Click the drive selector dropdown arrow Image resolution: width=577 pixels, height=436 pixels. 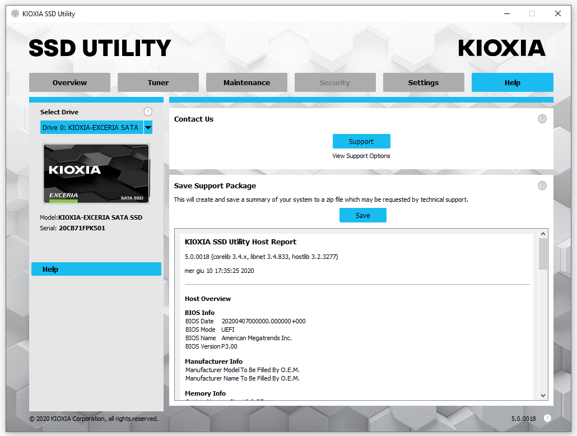pos(148,127)
